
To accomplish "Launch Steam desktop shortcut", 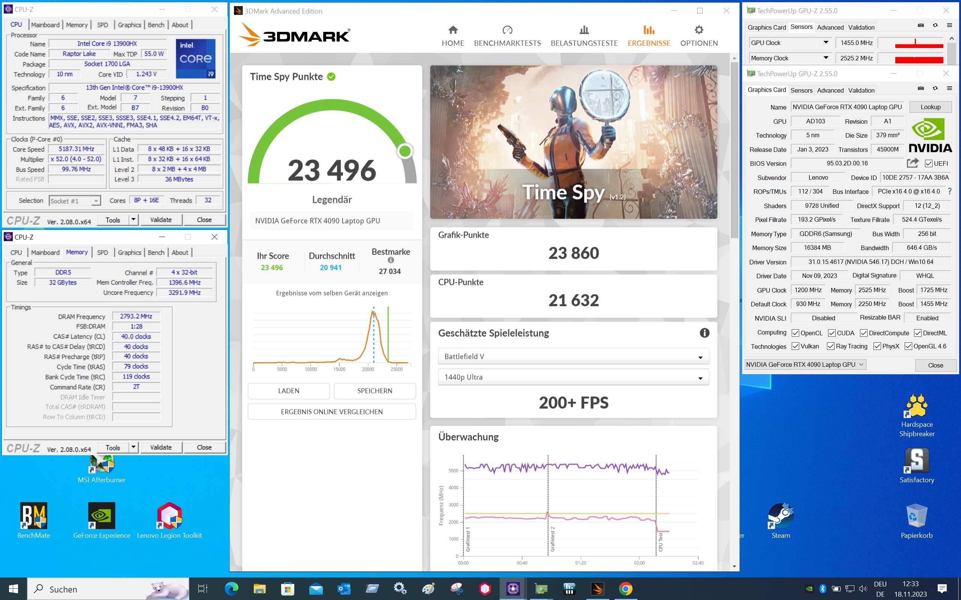I will [x=781, y=521].
